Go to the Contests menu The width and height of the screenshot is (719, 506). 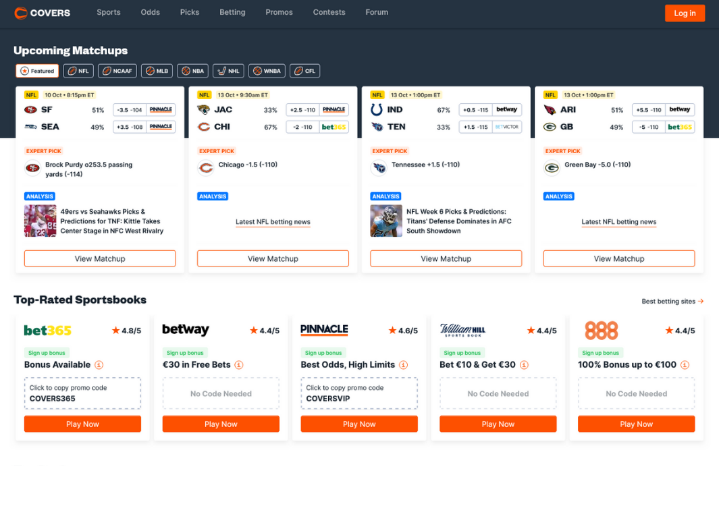329,12
